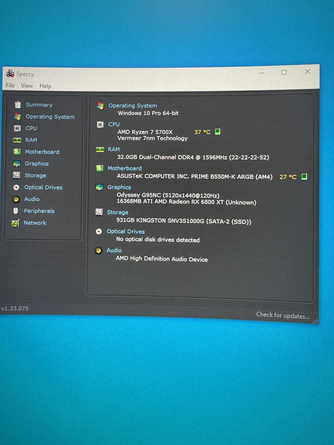This screenshot has height=445, width=334.
Task: Click Check for updates link
Action: tap(283, 315)
